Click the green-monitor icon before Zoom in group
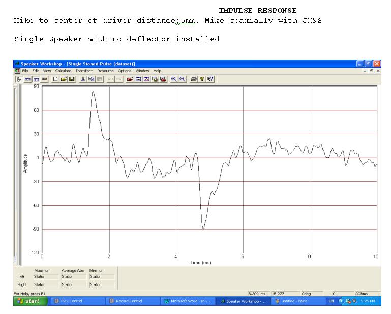 (x=155, y=79)
